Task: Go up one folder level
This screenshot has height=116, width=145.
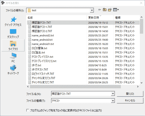Action: tap(105, 10)
